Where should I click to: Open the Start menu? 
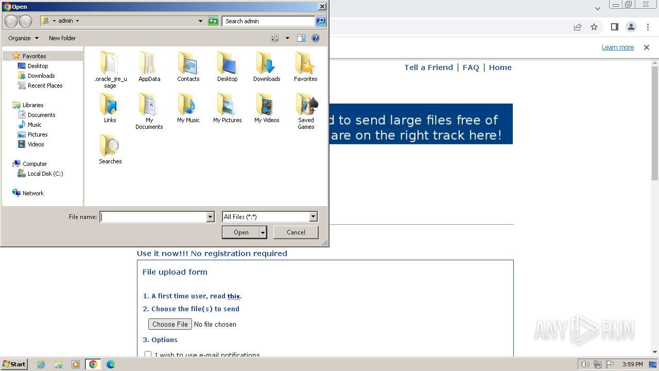tap(14, 364)
